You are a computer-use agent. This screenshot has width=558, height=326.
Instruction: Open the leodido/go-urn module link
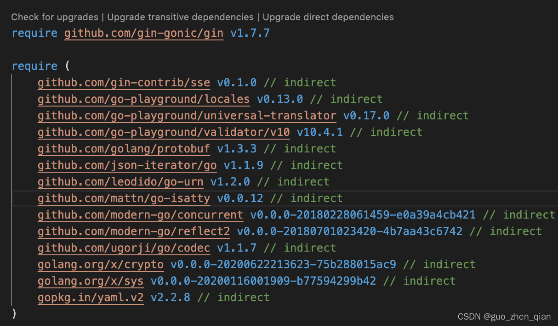[x=120, y=182]
